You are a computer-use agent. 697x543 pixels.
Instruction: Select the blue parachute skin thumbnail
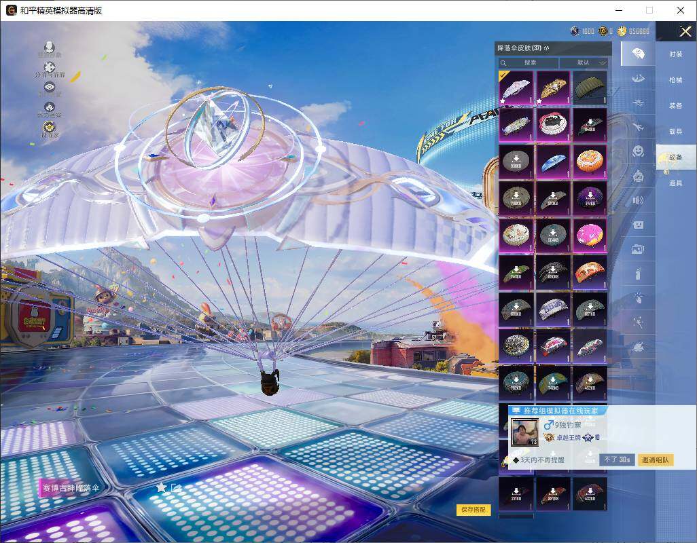[x=552, y=162]
